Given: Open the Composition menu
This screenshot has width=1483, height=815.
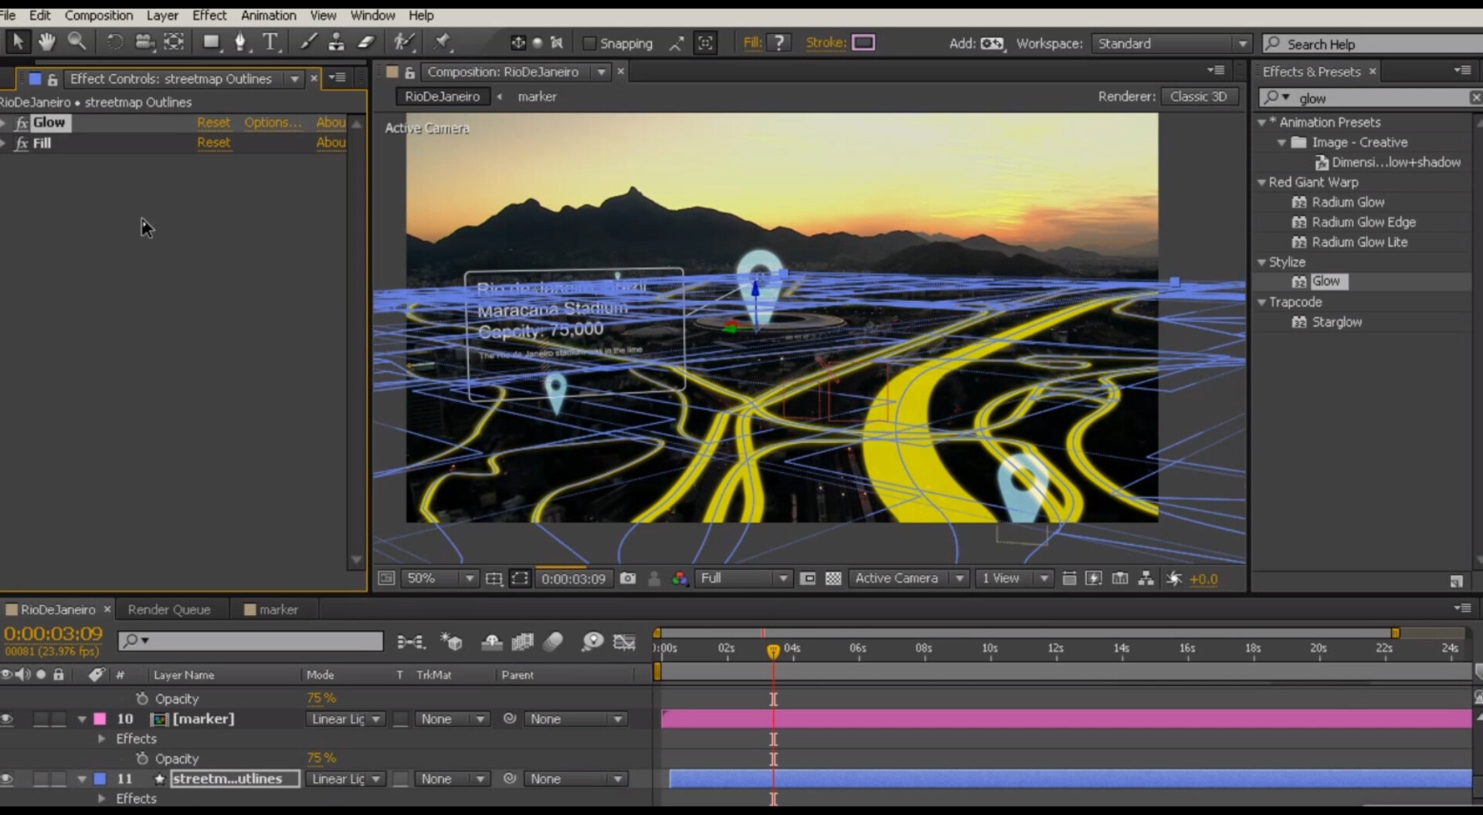Looking at the screenshot, I should coord(99,15).
